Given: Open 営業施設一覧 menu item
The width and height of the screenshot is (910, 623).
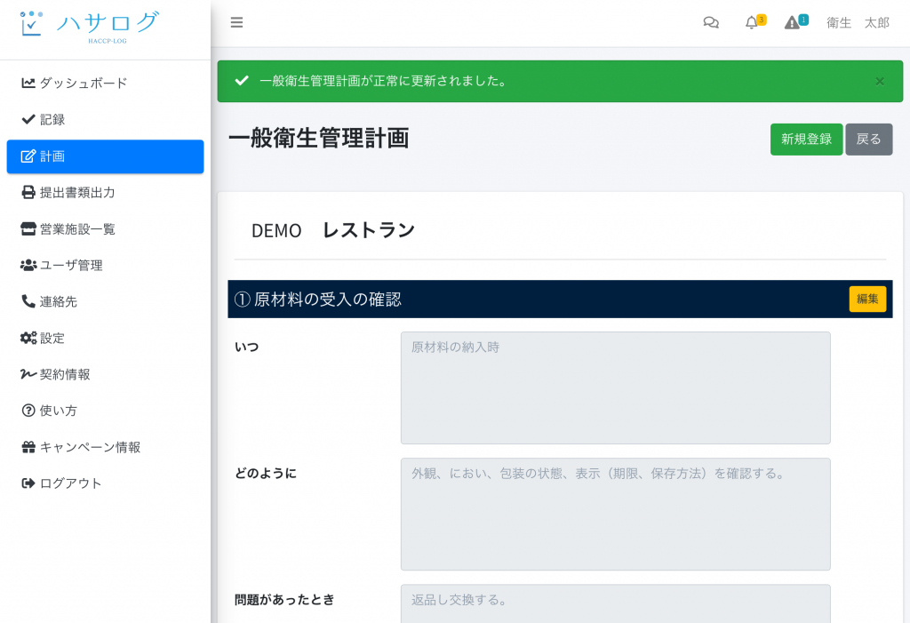Looking at the screenshot, I should click(x=105, y=228).
